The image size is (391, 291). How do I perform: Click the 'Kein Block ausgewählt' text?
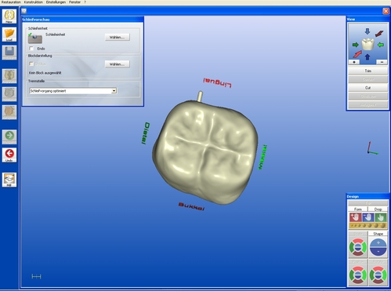click(x=45, y=73)
